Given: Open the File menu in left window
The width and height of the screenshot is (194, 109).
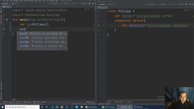Looking at the screenshot, I should [5, 1].
